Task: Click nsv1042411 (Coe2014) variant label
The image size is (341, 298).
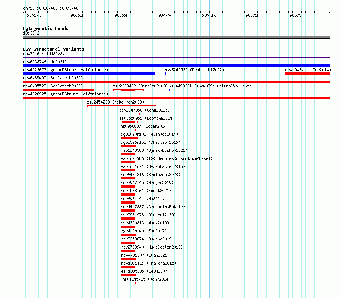Action: click(x=308, y=70)
